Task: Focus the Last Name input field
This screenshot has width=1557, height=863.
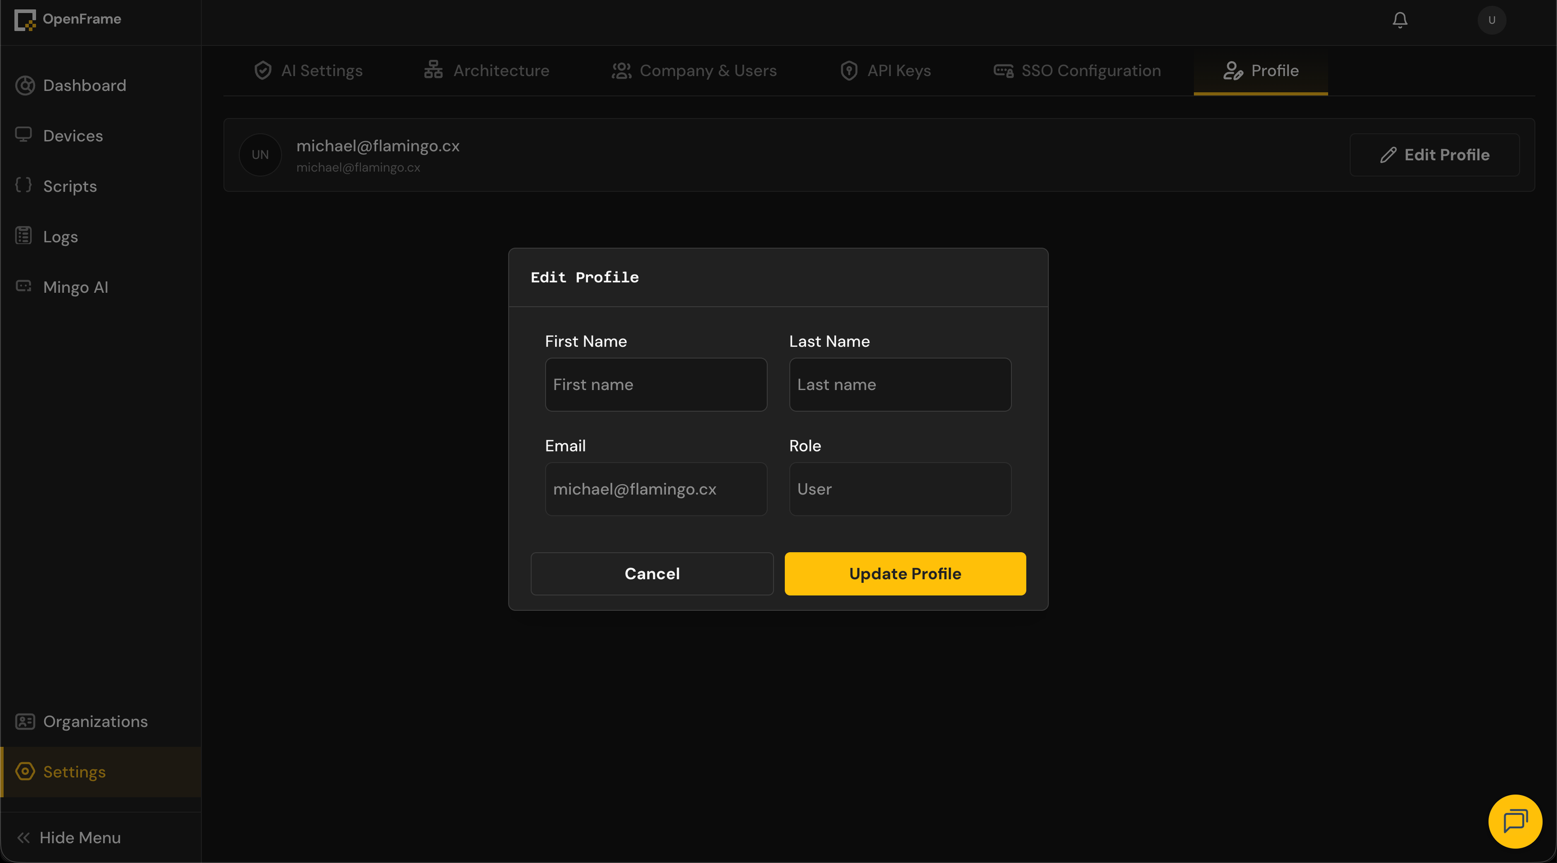Action: click(900, 385)
